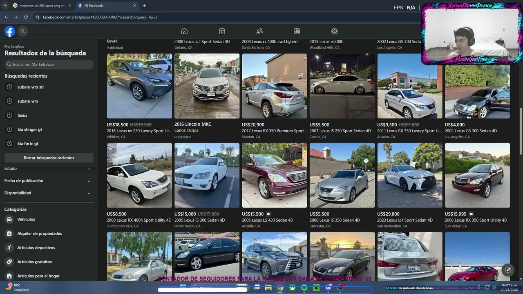Open Discord from the taskbar
The height and width of the screenshot is (294, 523).
pos(328,288)
